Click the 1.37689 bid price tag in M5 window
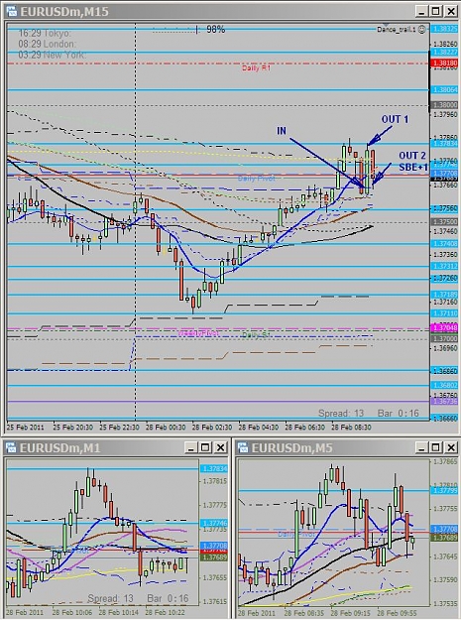 444,538
